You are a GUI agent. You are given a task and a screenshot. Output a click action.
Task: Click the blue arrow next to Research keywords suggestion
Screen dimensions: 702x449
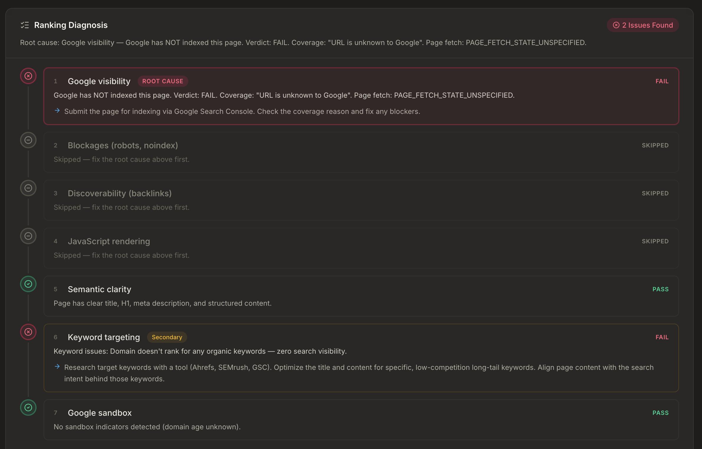coord(57,367)
